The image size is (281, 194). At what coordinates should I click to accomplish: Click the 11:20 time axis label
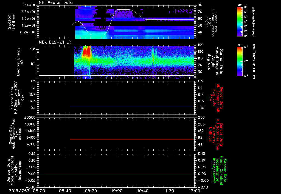click(x=169, y=191)
